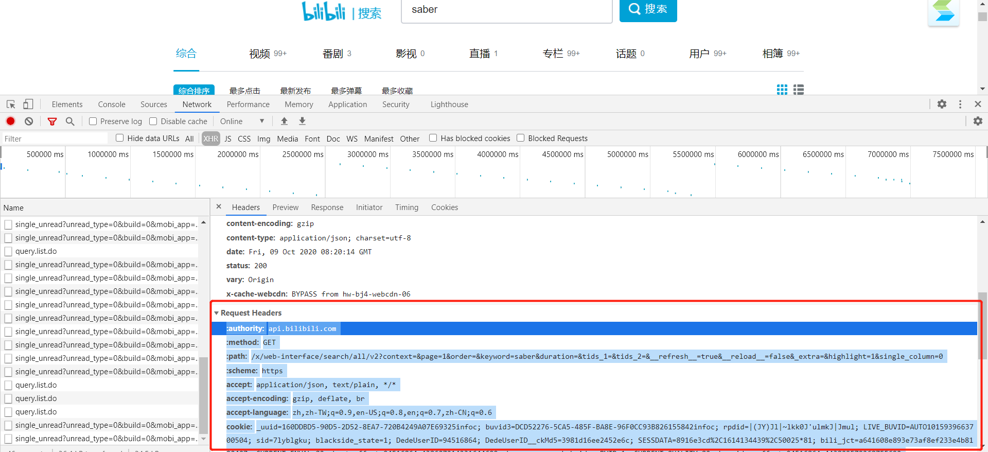Image resolution: width=988 pixels, height=452 pixels.
Task: Open DevTools settings gear
Action: [x=942, y=104]
